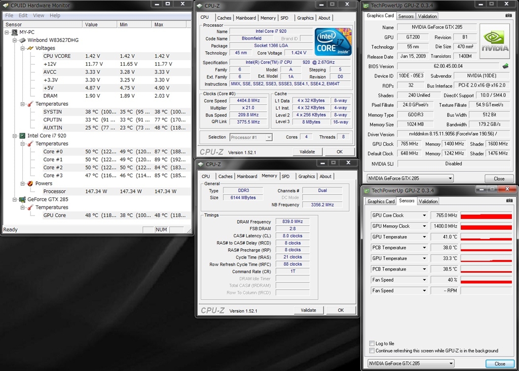Click the Max column header
519x371 pixels.
point(169,24)
